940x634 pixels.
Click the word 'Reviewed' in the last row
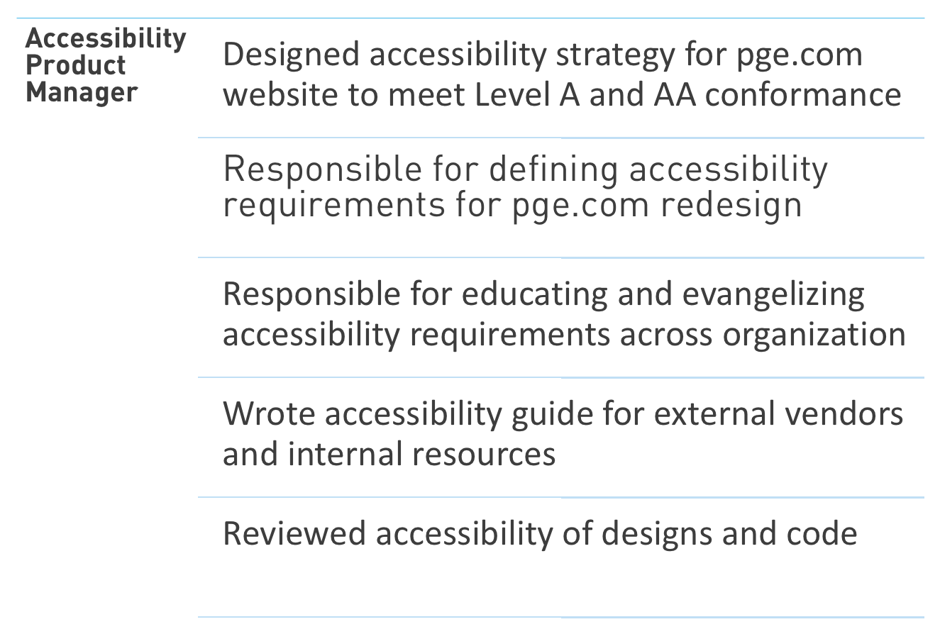click(x=294, y=534)
